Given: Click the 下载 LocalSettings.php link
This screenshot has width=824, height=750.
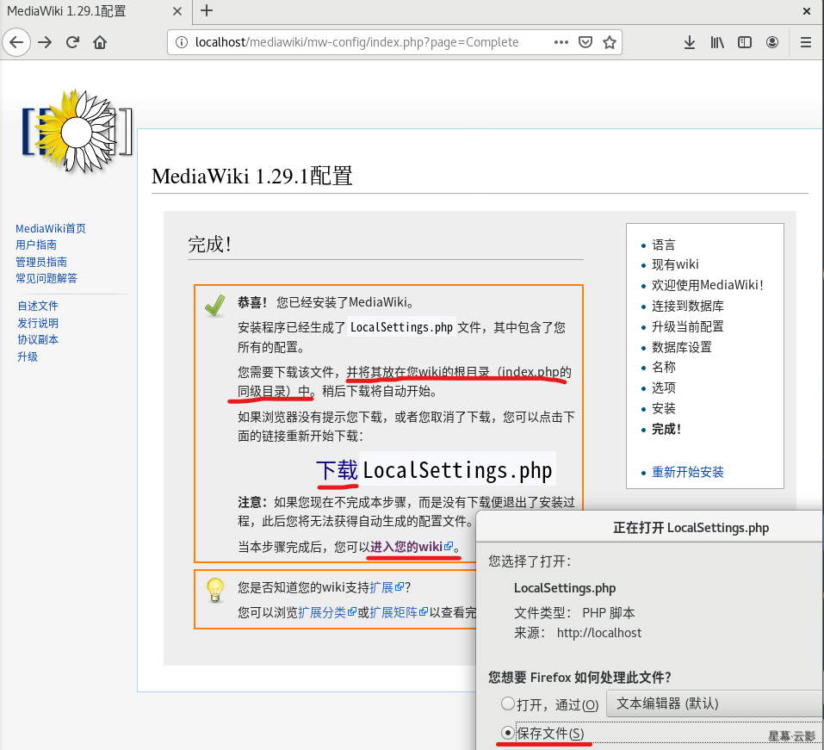Looking at the screenshot, I should (x=337, y=471).
